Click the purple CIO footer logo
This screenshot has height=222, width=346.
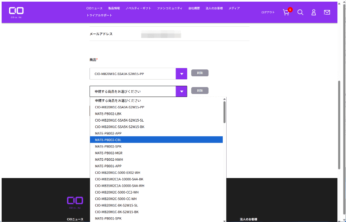point(75,202)
